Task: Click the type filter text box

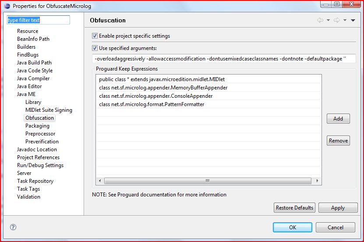Action: point(38,20)
